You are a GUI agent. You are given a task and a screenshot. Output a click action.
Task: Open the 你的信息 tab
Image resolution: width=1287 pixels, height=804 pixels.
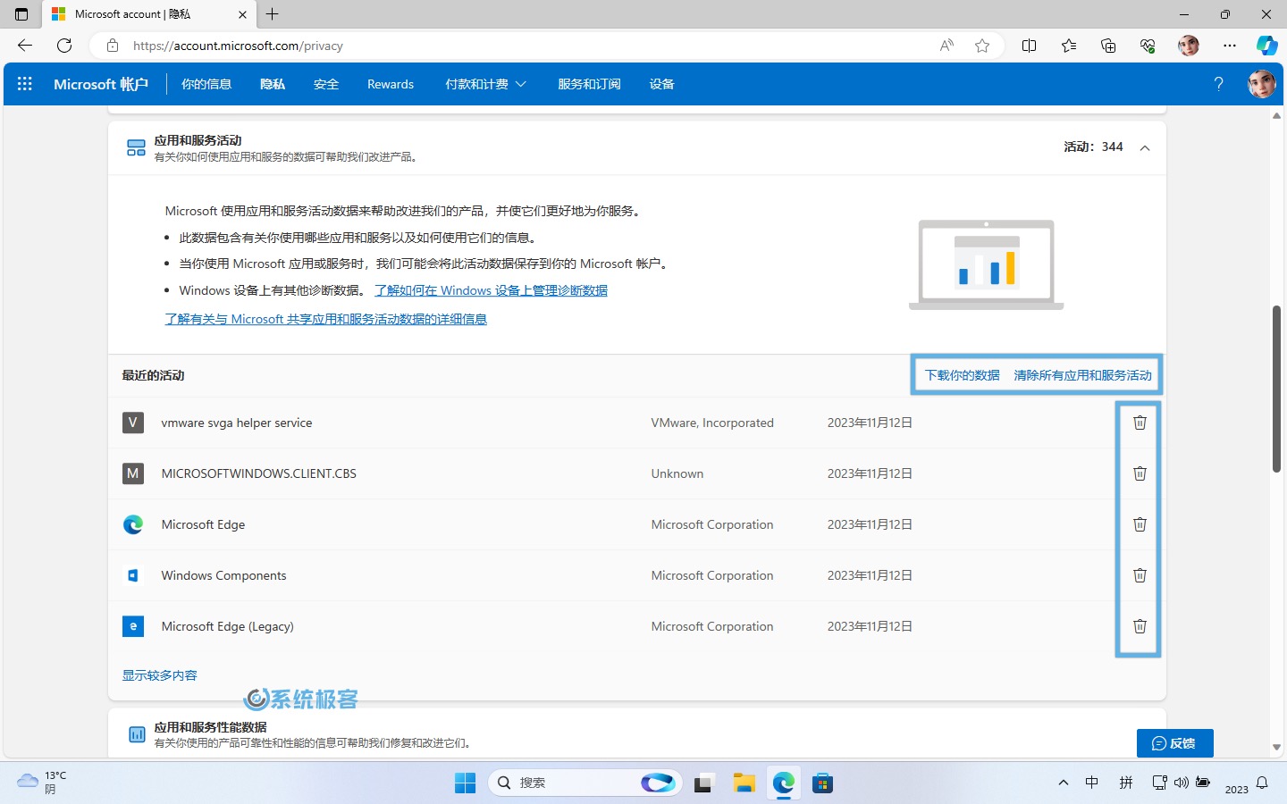[206, 84]
